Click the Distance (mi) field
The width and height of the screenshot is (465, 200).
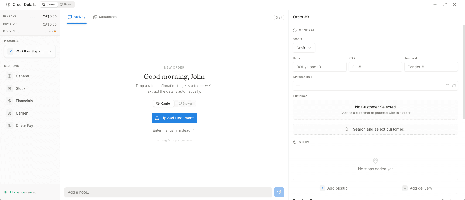point(375,86)
